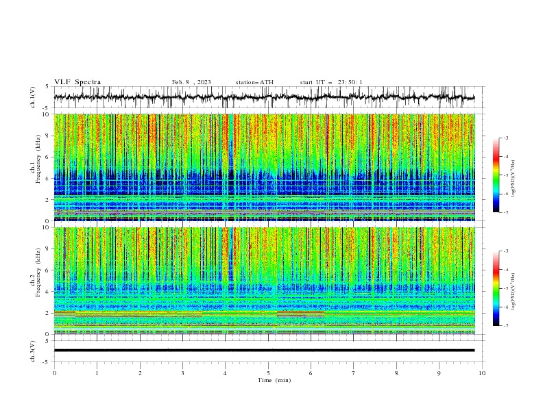Click the "VLF Spectra" plot title
The height and width of the screenshot is (419, 543).
(x=77, y=82)
